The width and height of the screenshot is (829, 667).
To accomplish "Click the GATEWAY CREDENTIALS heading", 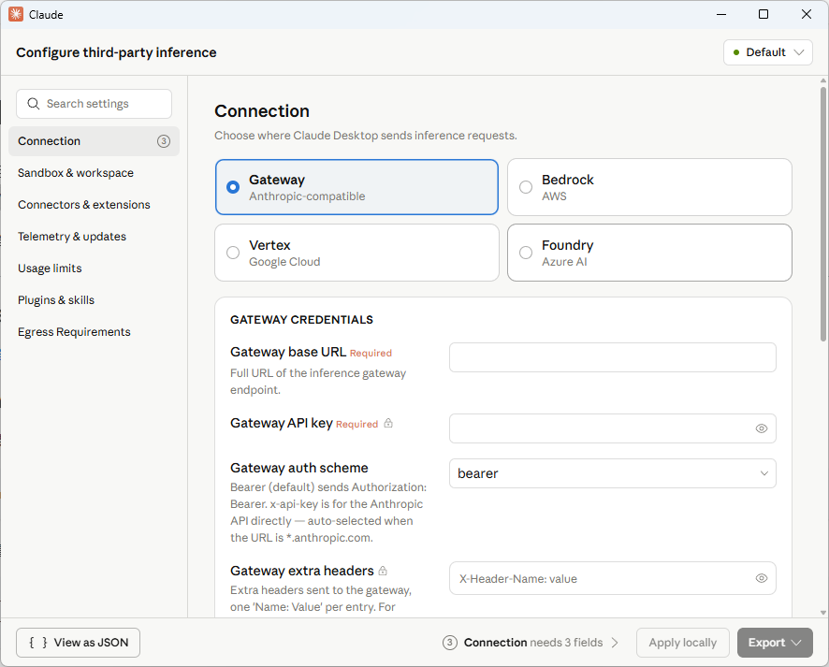I will click(x=301, y=319).
